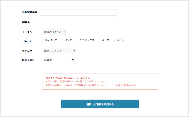The image size is (189, 117).
Task: Expand the カテゴリ dropdown
Action: (58, 50)
